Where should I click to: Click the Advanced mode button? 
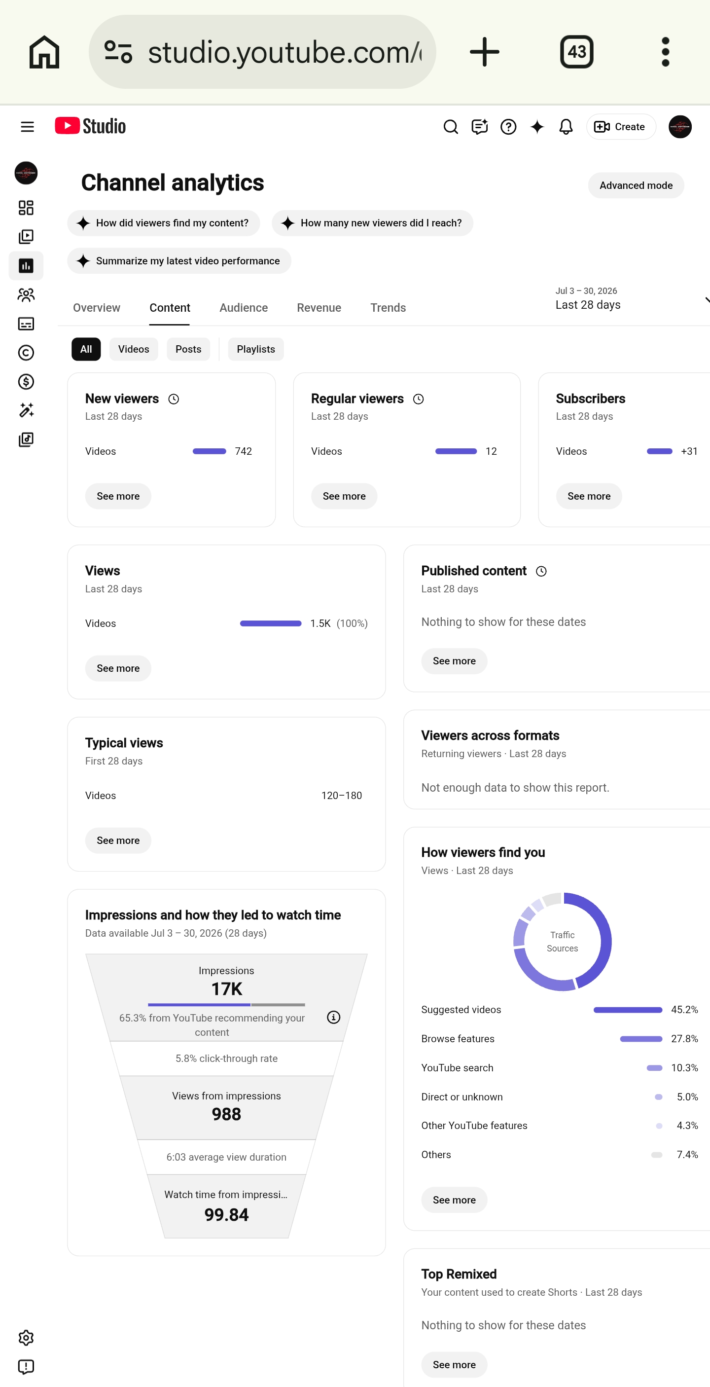pos(636,185)
